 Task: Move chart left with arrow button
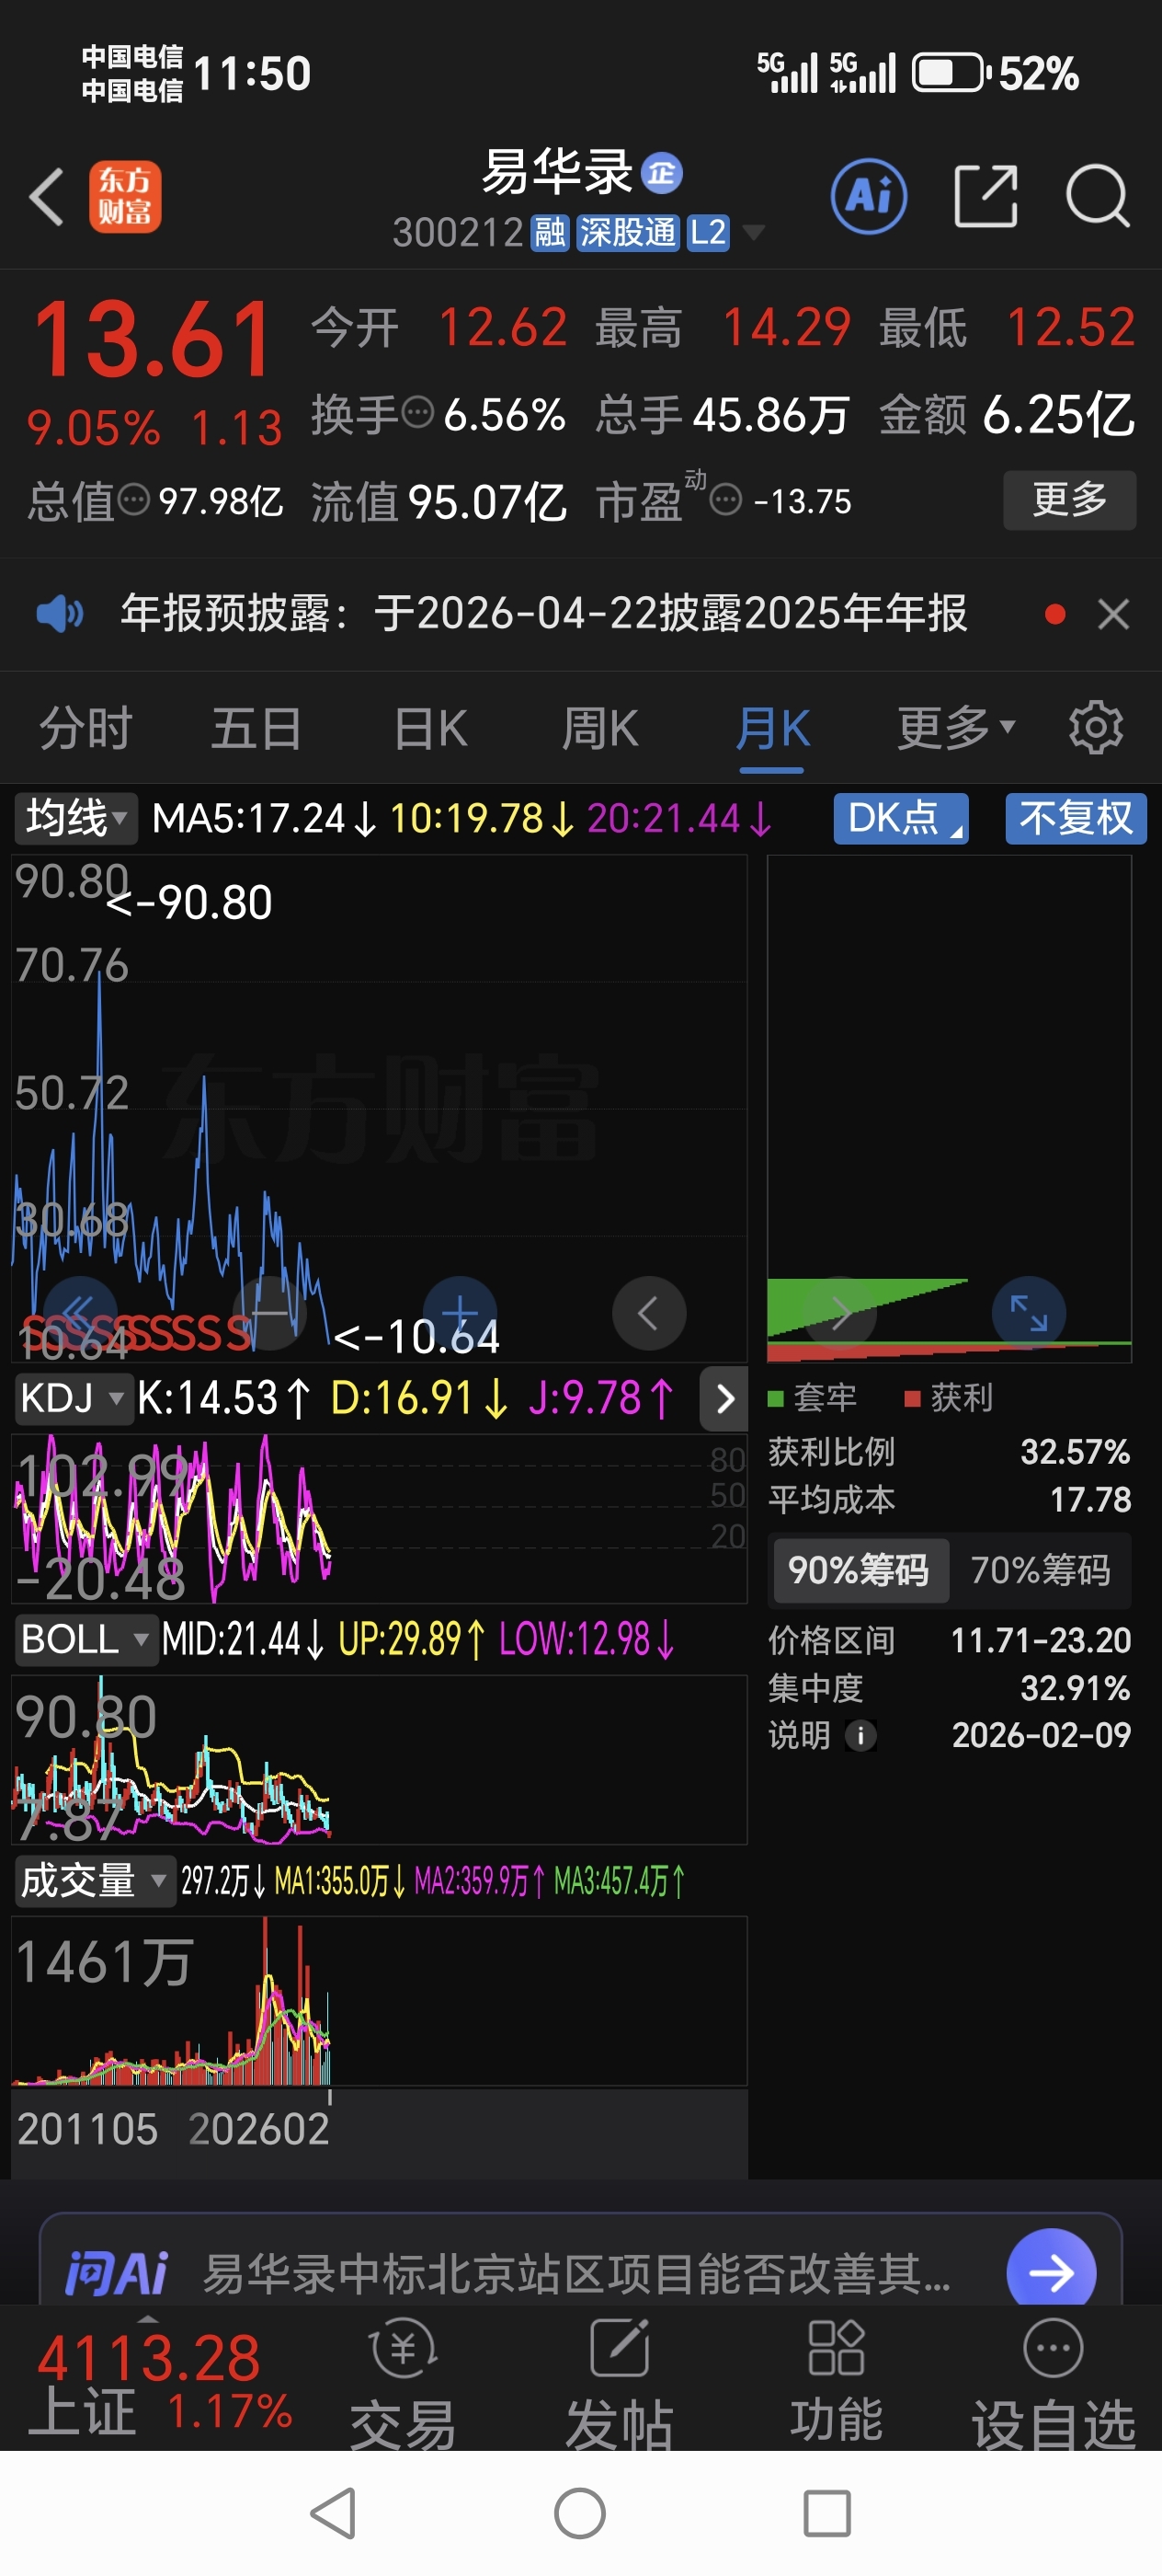(649, 1312)
